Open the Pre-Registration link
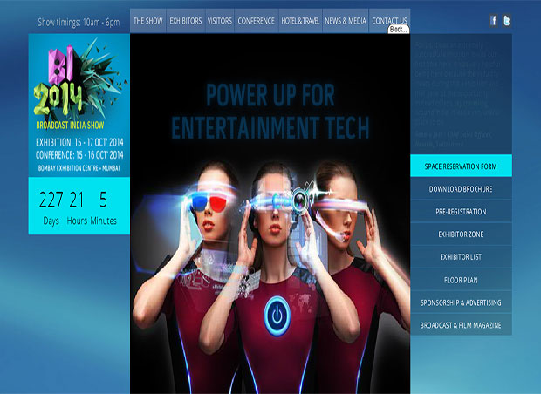Image resolution: width=541 pixels, height=394 pixels. pos(461,212)
